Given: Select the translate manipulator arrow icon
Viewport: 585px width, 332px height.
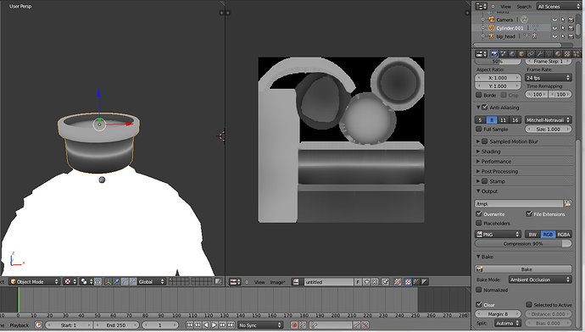Looking at the screenshot, I should [x=116, y=282].
